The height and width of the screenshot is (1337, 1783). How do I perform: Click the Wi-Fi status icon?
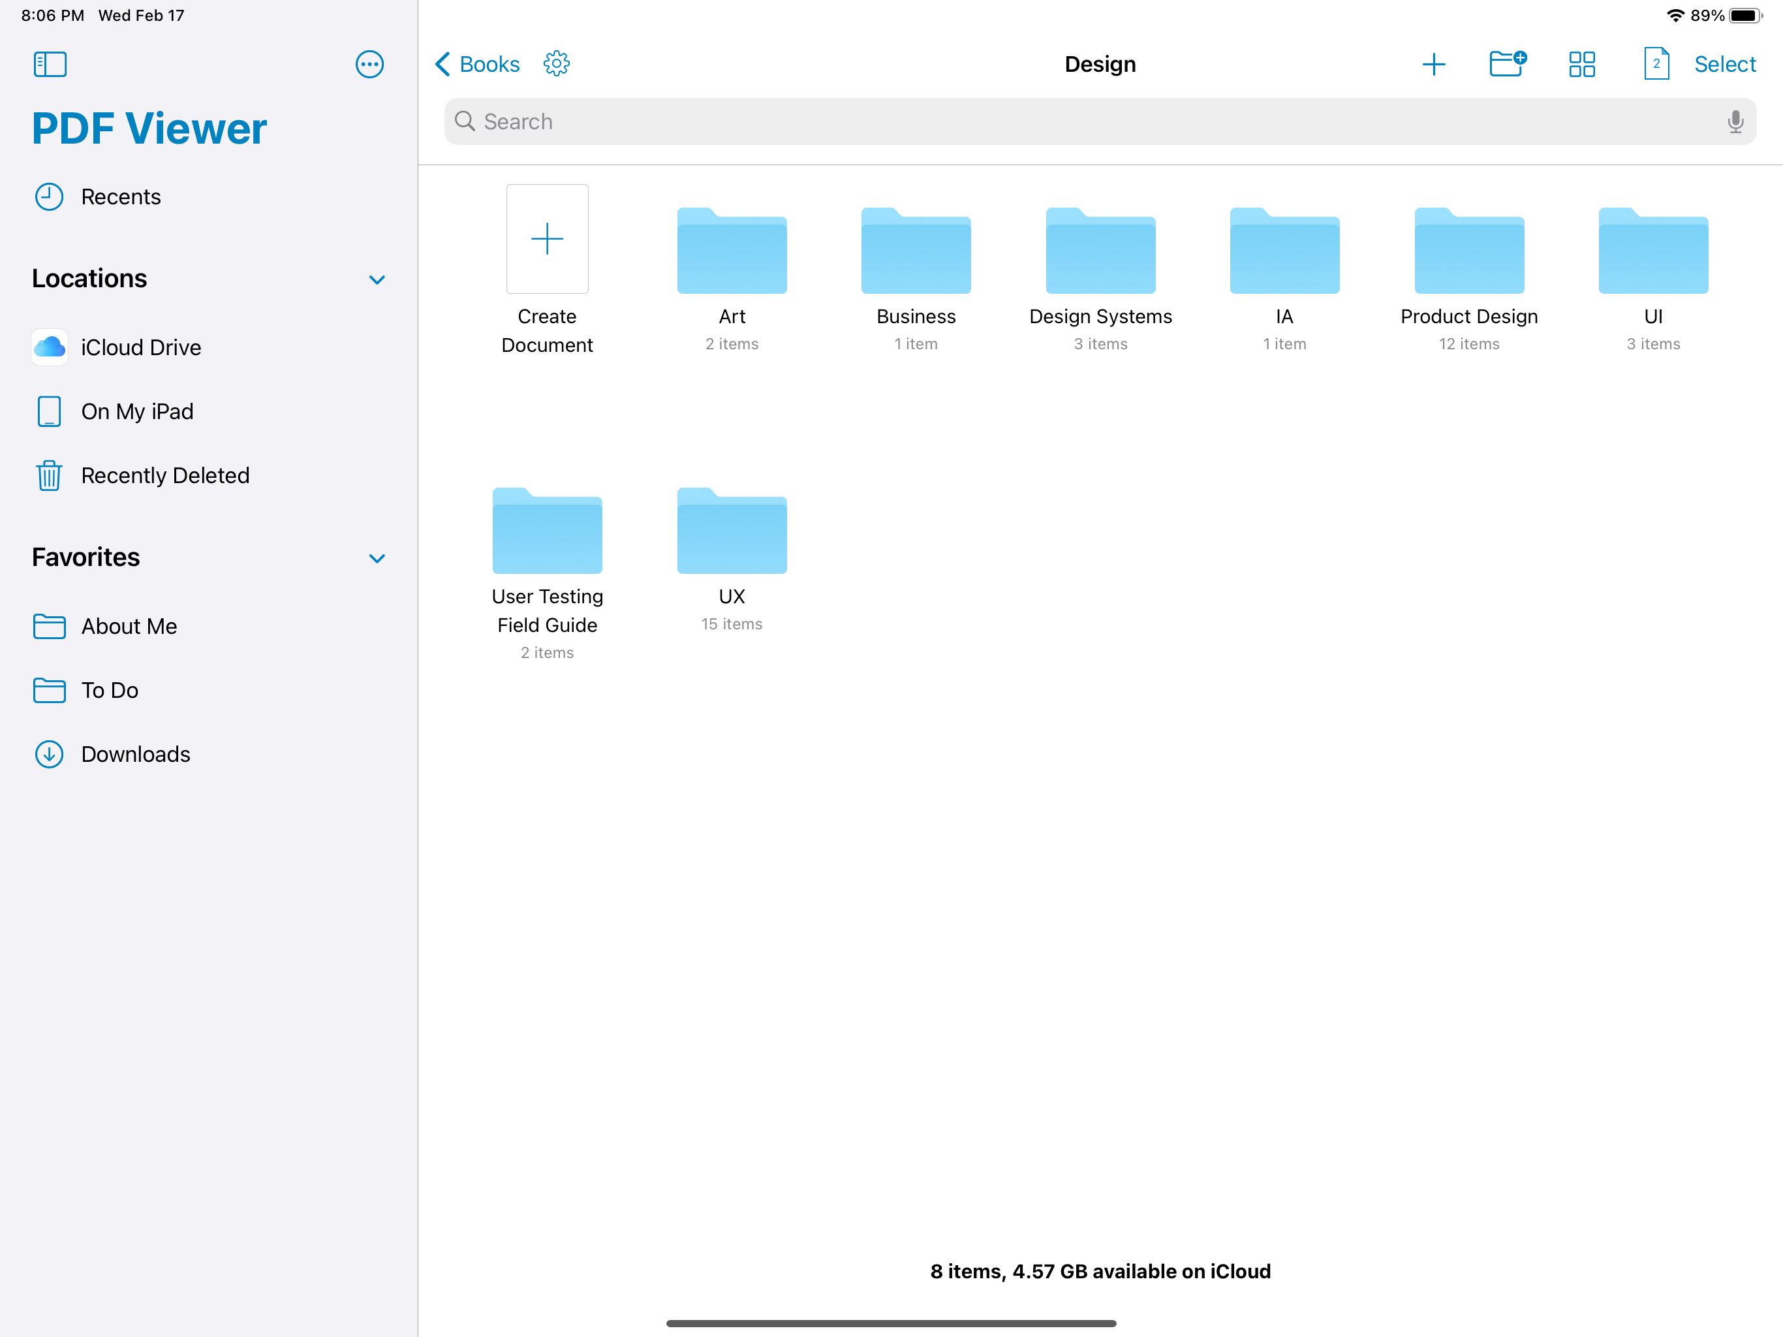1675,15
